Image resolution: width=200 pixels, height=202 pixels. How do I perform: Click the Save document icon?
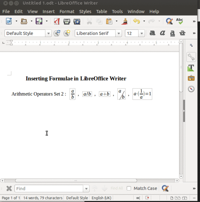pos(39,21)
